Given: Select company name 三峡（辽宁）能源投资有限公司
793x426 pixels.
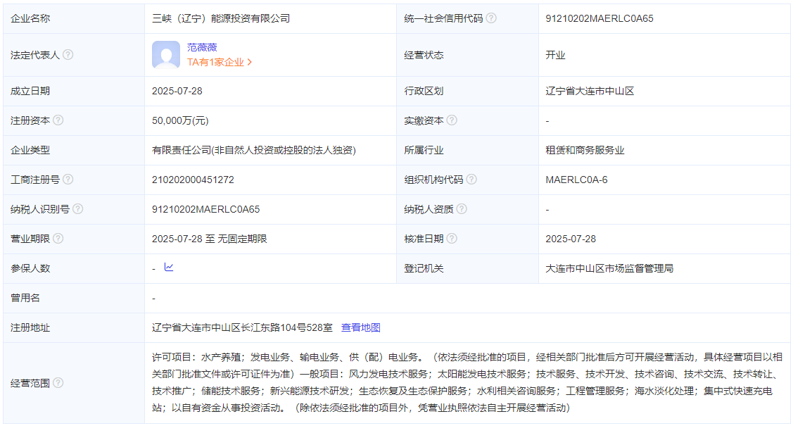Looking at the screenshot, I should click(x=221, y=19).
